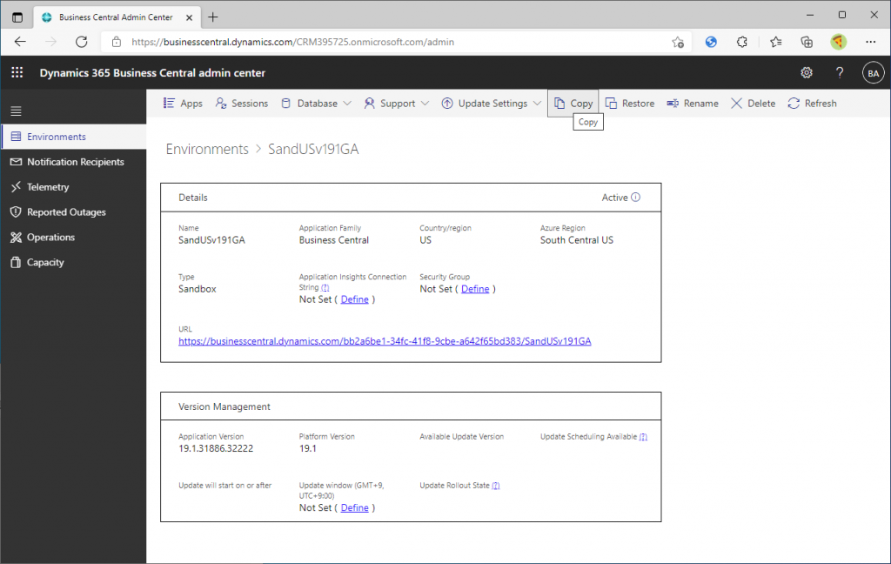Close the Business Central Admin Center tab

coord(189,17)
